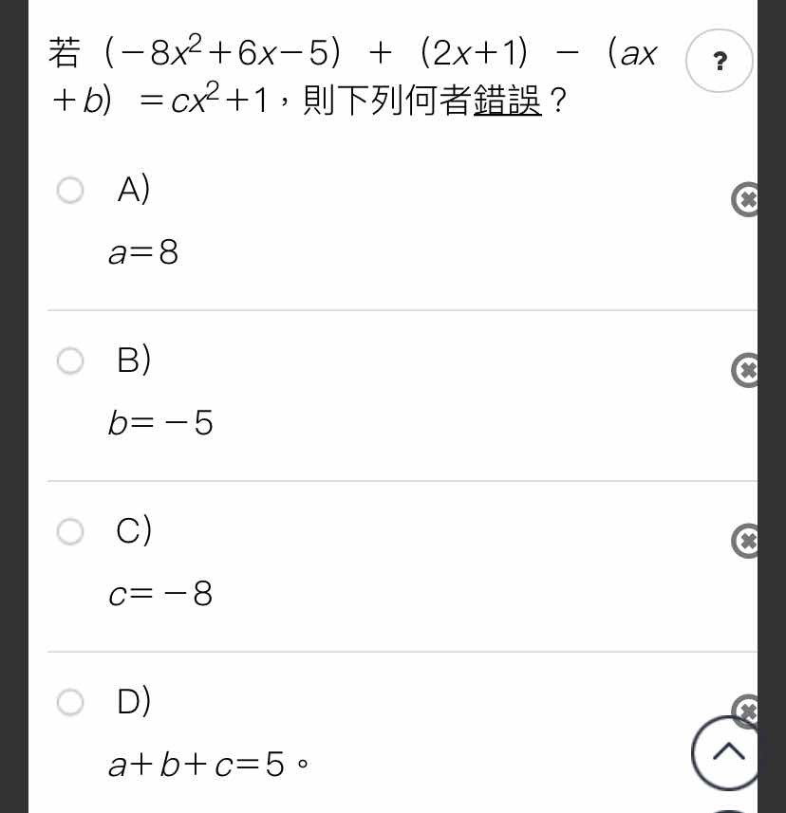Select radio button for option A

point(70,190)
